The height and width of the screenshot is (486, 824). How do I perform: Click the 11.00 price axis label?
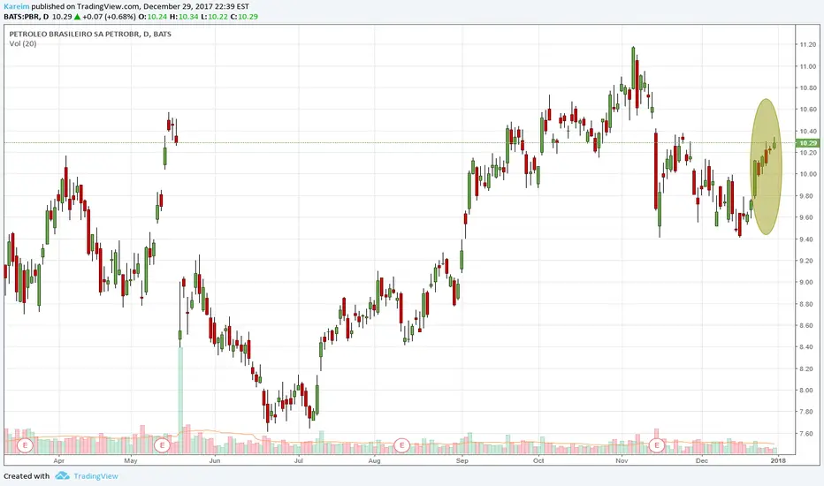pos(808,67)
